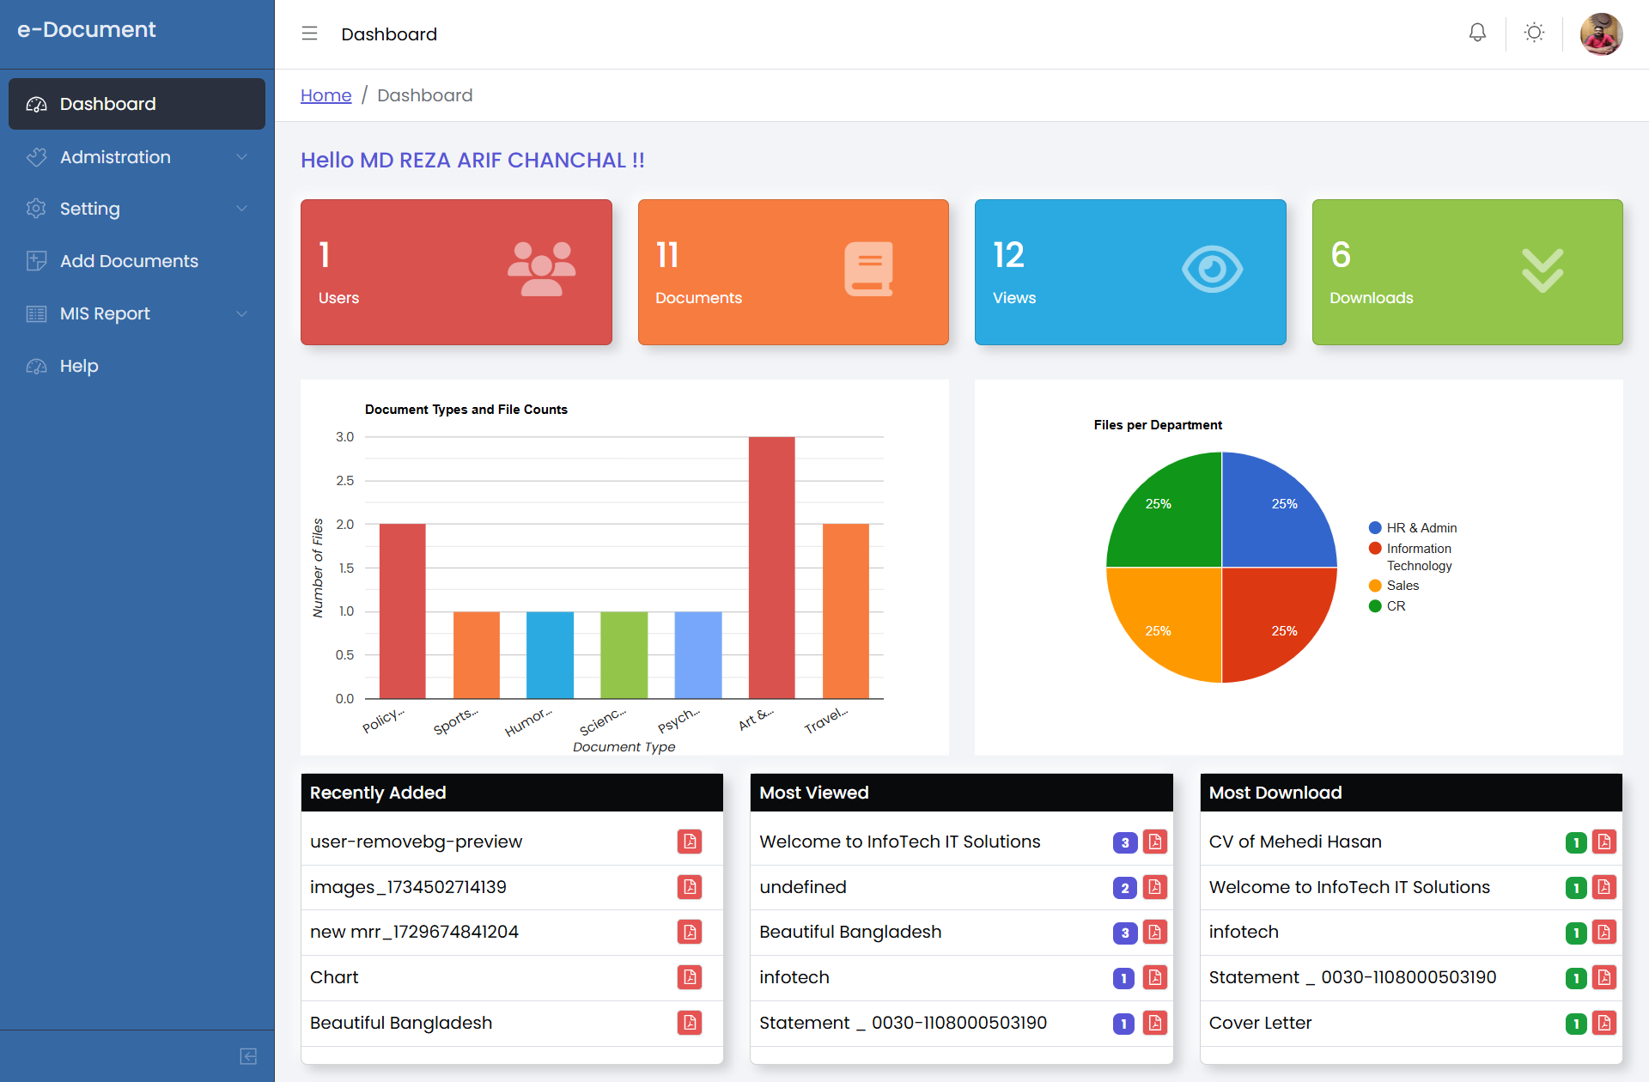Open PDF icon for user-removebg-preview
The height and width of the screenshot is (1082, 1649).
click(x=690, y=842)
